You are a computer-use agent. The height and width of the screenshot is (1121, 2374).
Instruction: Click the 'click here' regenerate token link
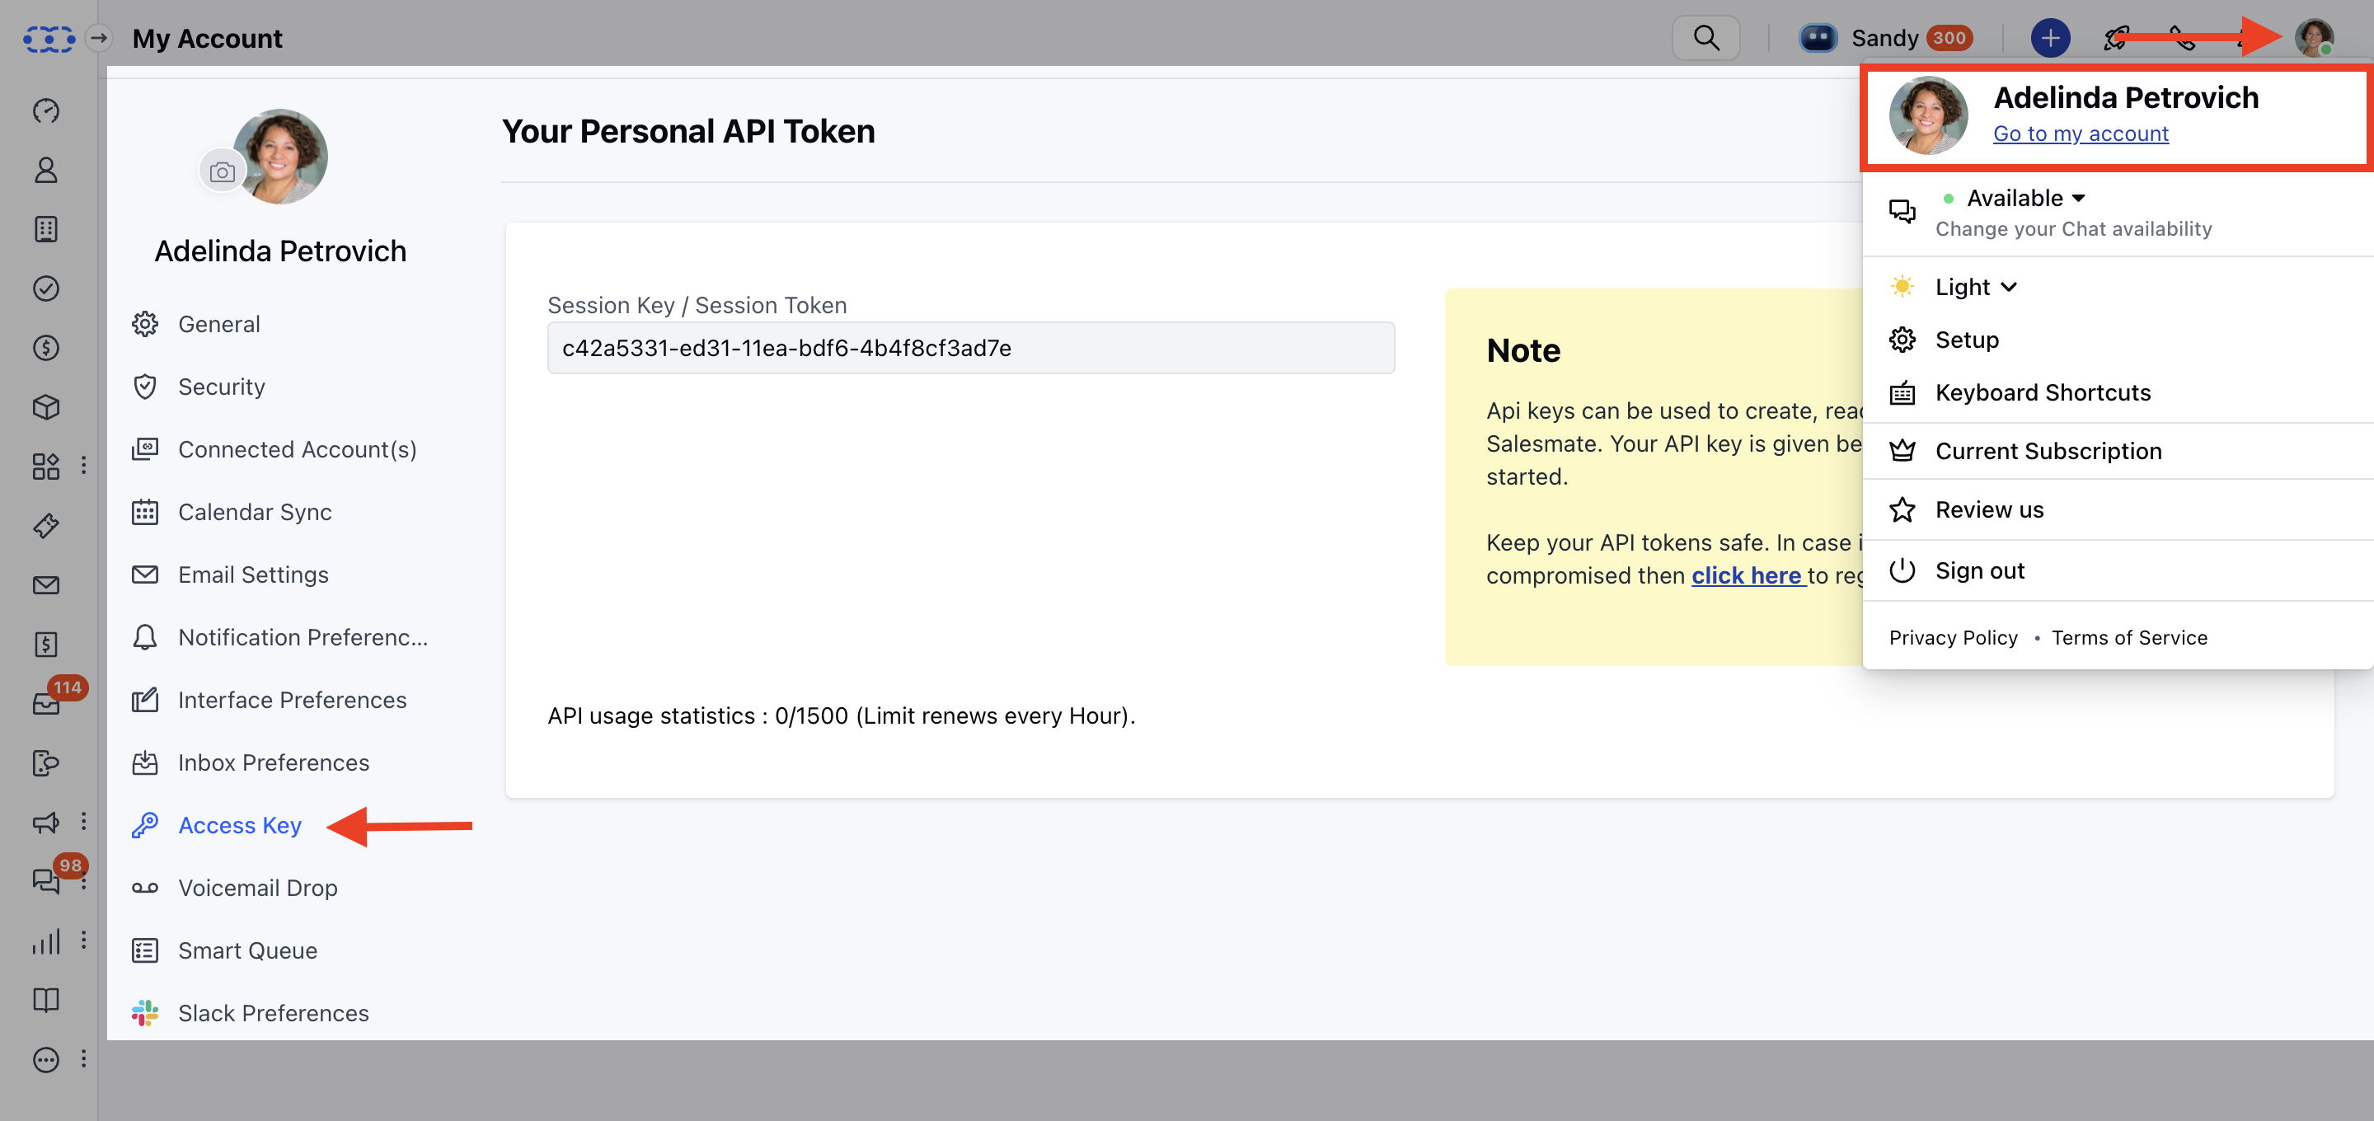[x=1746, y=576]
